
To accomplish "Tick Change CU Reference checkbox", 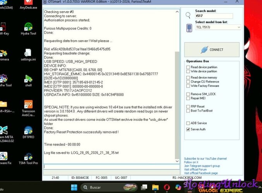I will (188, 82).
